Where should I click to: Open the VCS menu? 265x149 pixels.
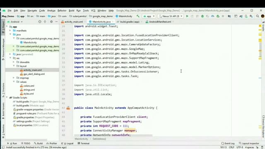coord(93,10)
